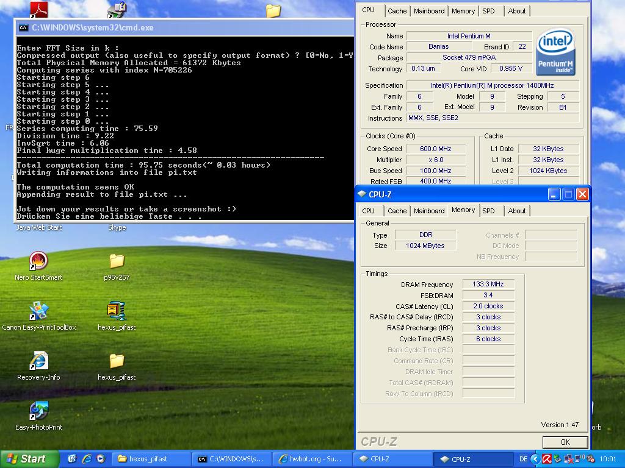Open the hexus_pifast folder icon on desktop
The width and height of the screenshot is (625, 468).
[117, 361]
